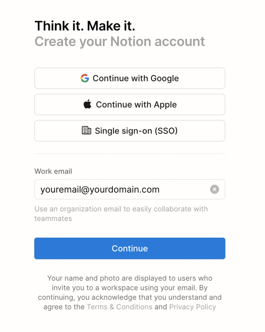Screen dimensions: 265x332
Task: Clear the email with the X icon
Action: [x=214, y=189]
